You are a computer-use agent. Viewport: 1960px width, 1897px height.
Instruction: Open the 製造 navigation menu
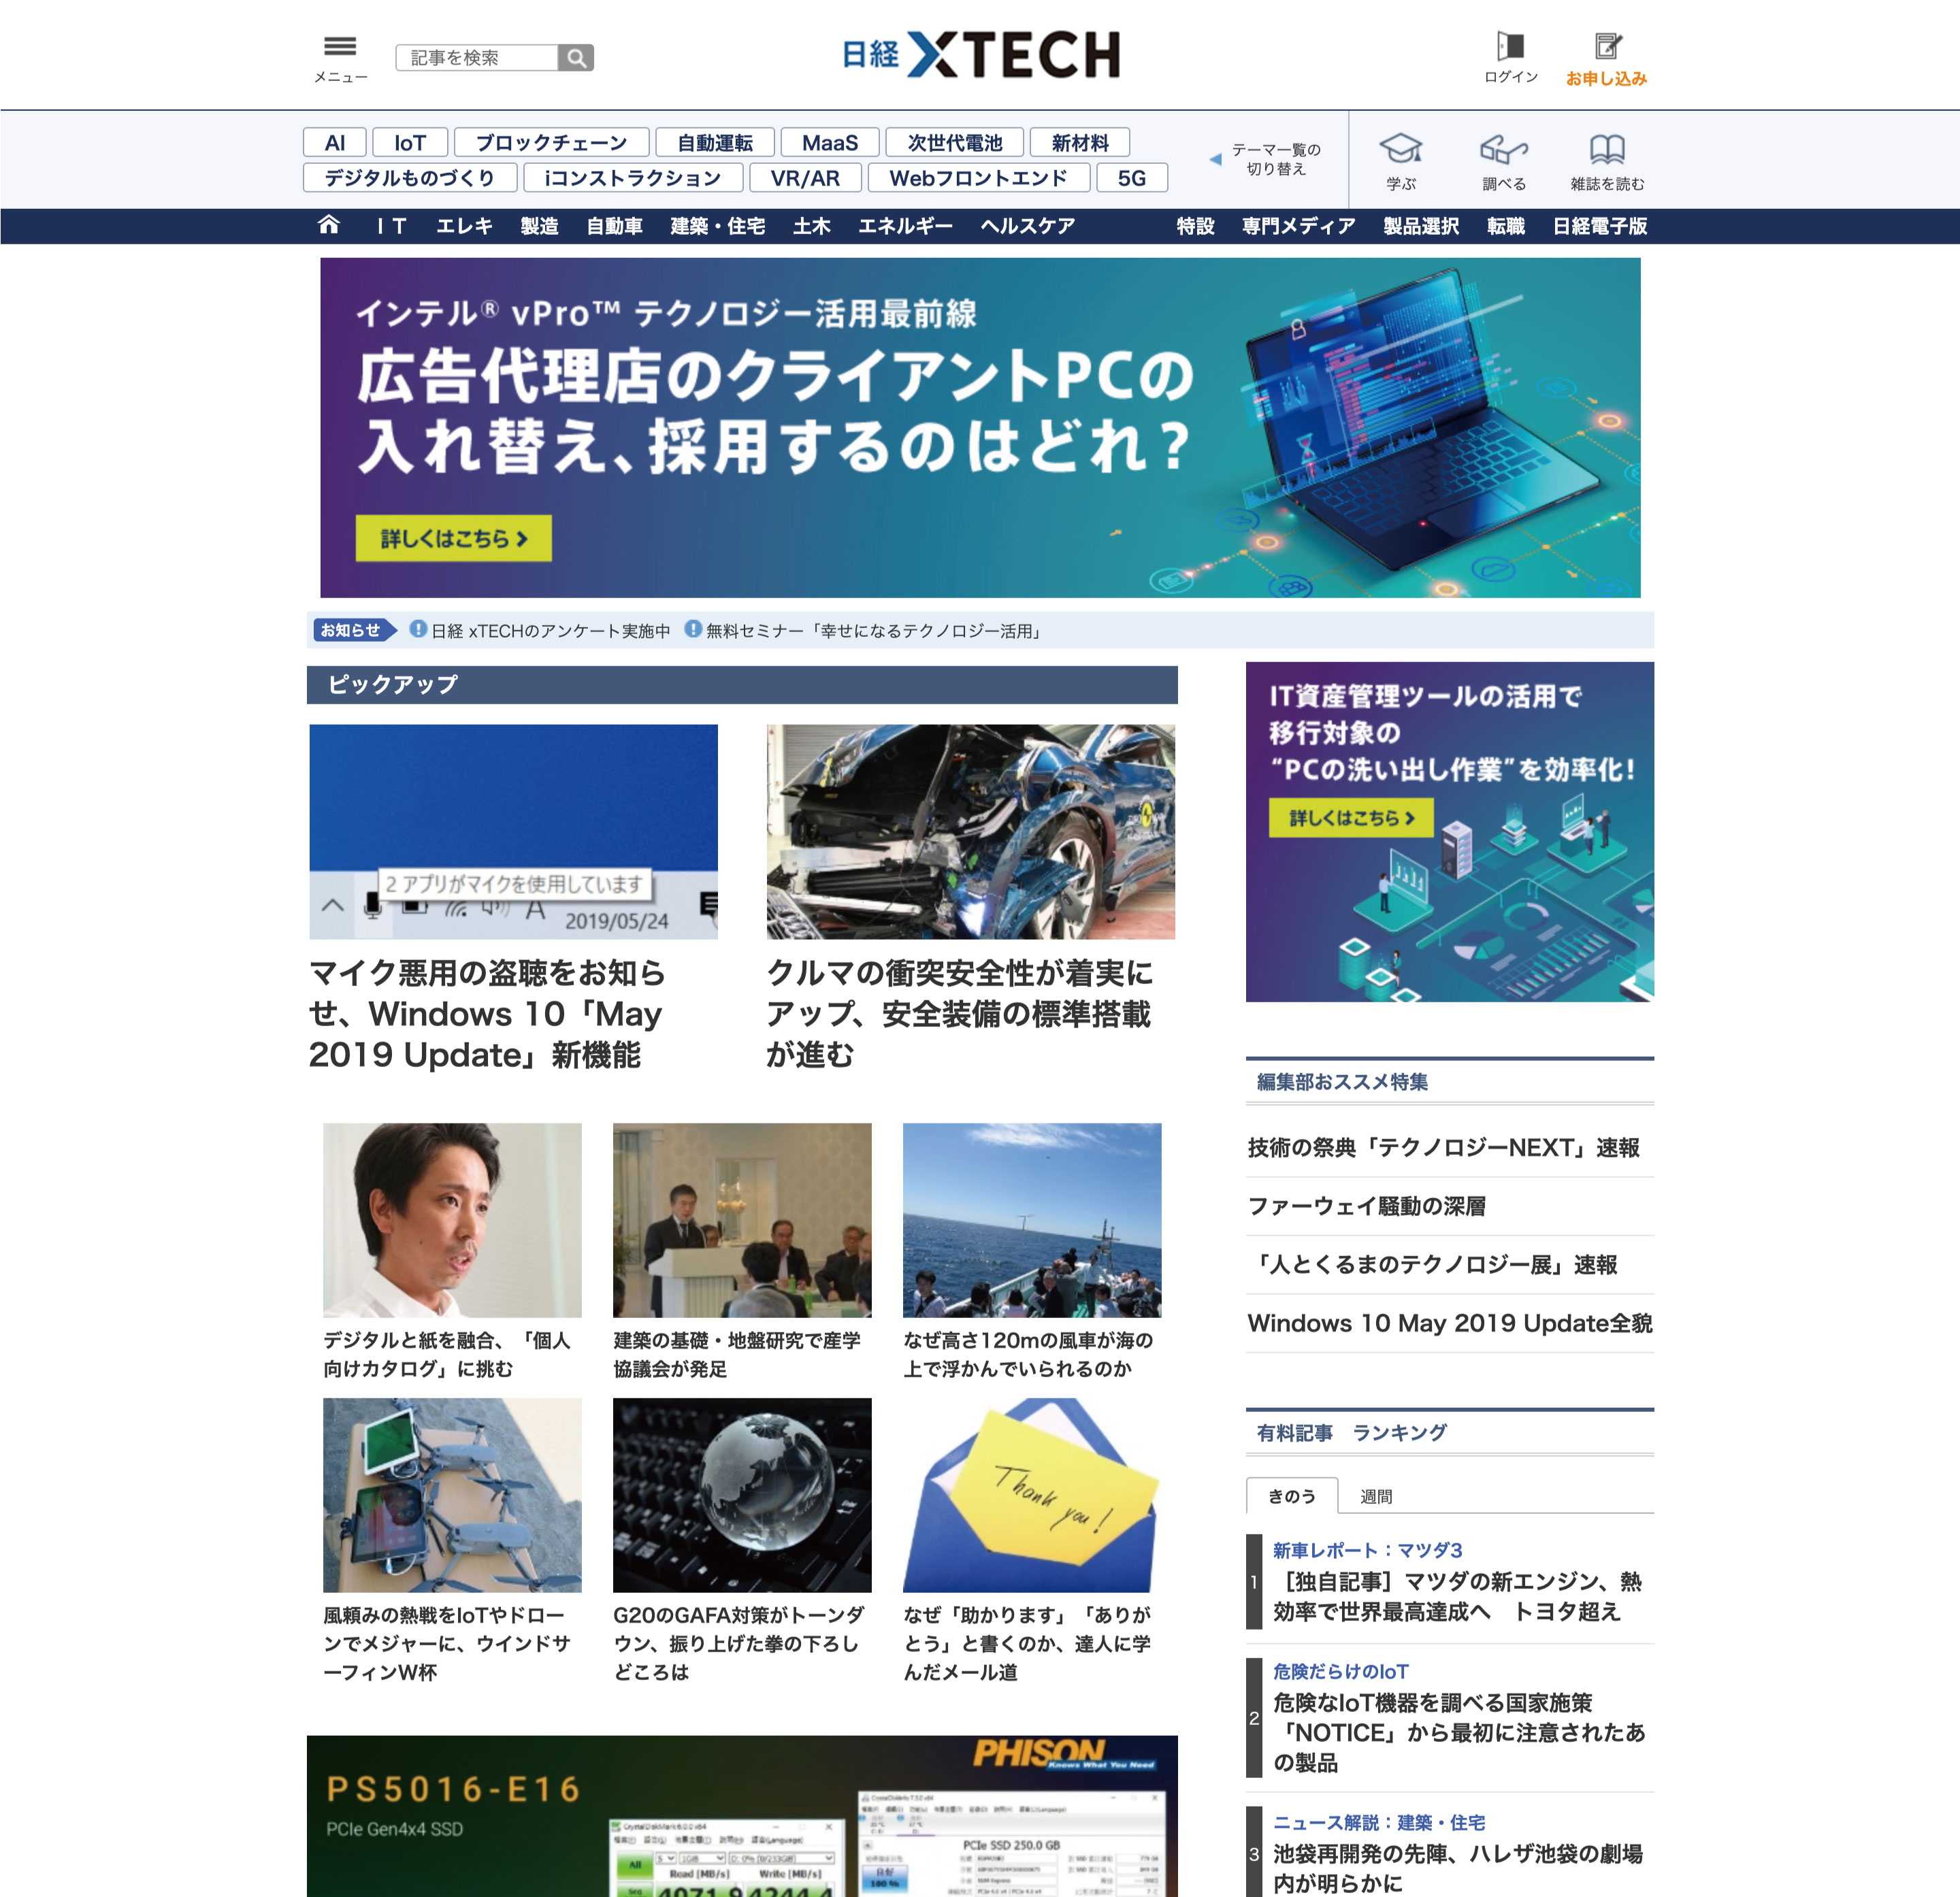[x=539, y=226]
